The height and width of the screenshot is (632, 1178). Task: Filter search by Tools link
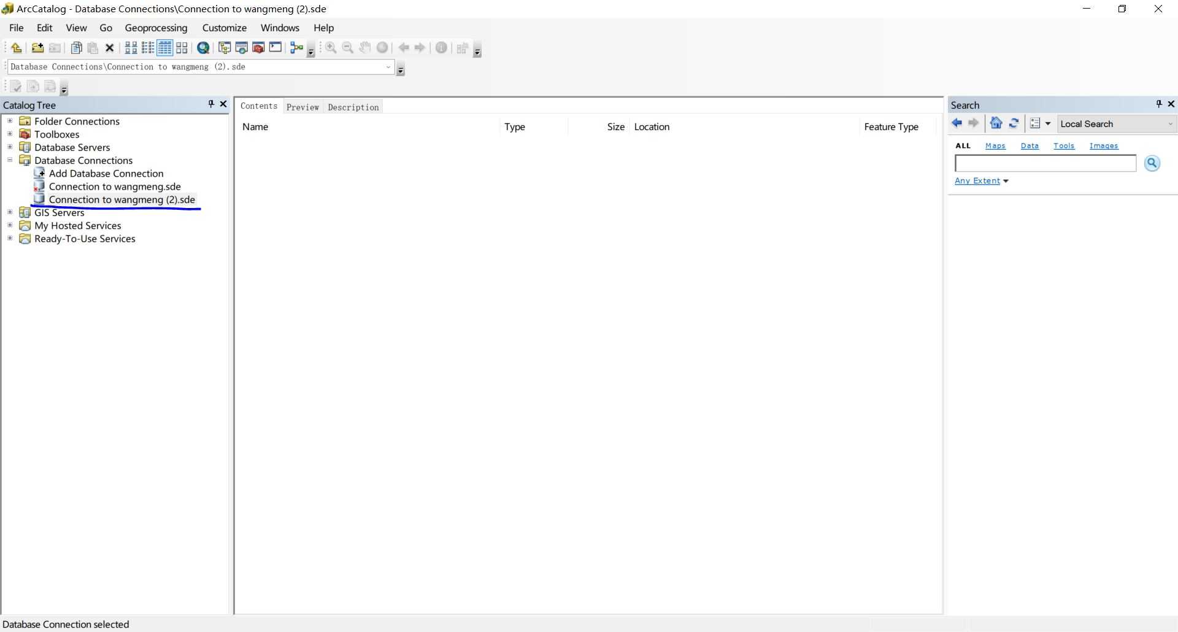click(x=1064, y=146)
